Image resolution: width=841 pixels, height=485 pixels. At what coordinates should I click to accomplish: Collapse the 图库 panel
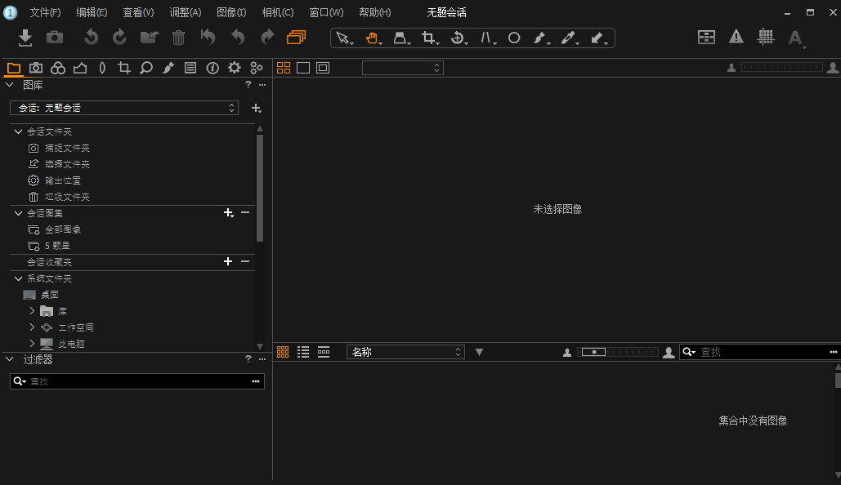pos(10,85)
